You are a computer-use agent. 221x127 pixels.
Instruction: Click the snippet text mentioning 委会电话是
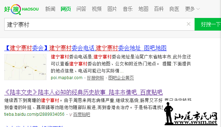tap(121, 64)
